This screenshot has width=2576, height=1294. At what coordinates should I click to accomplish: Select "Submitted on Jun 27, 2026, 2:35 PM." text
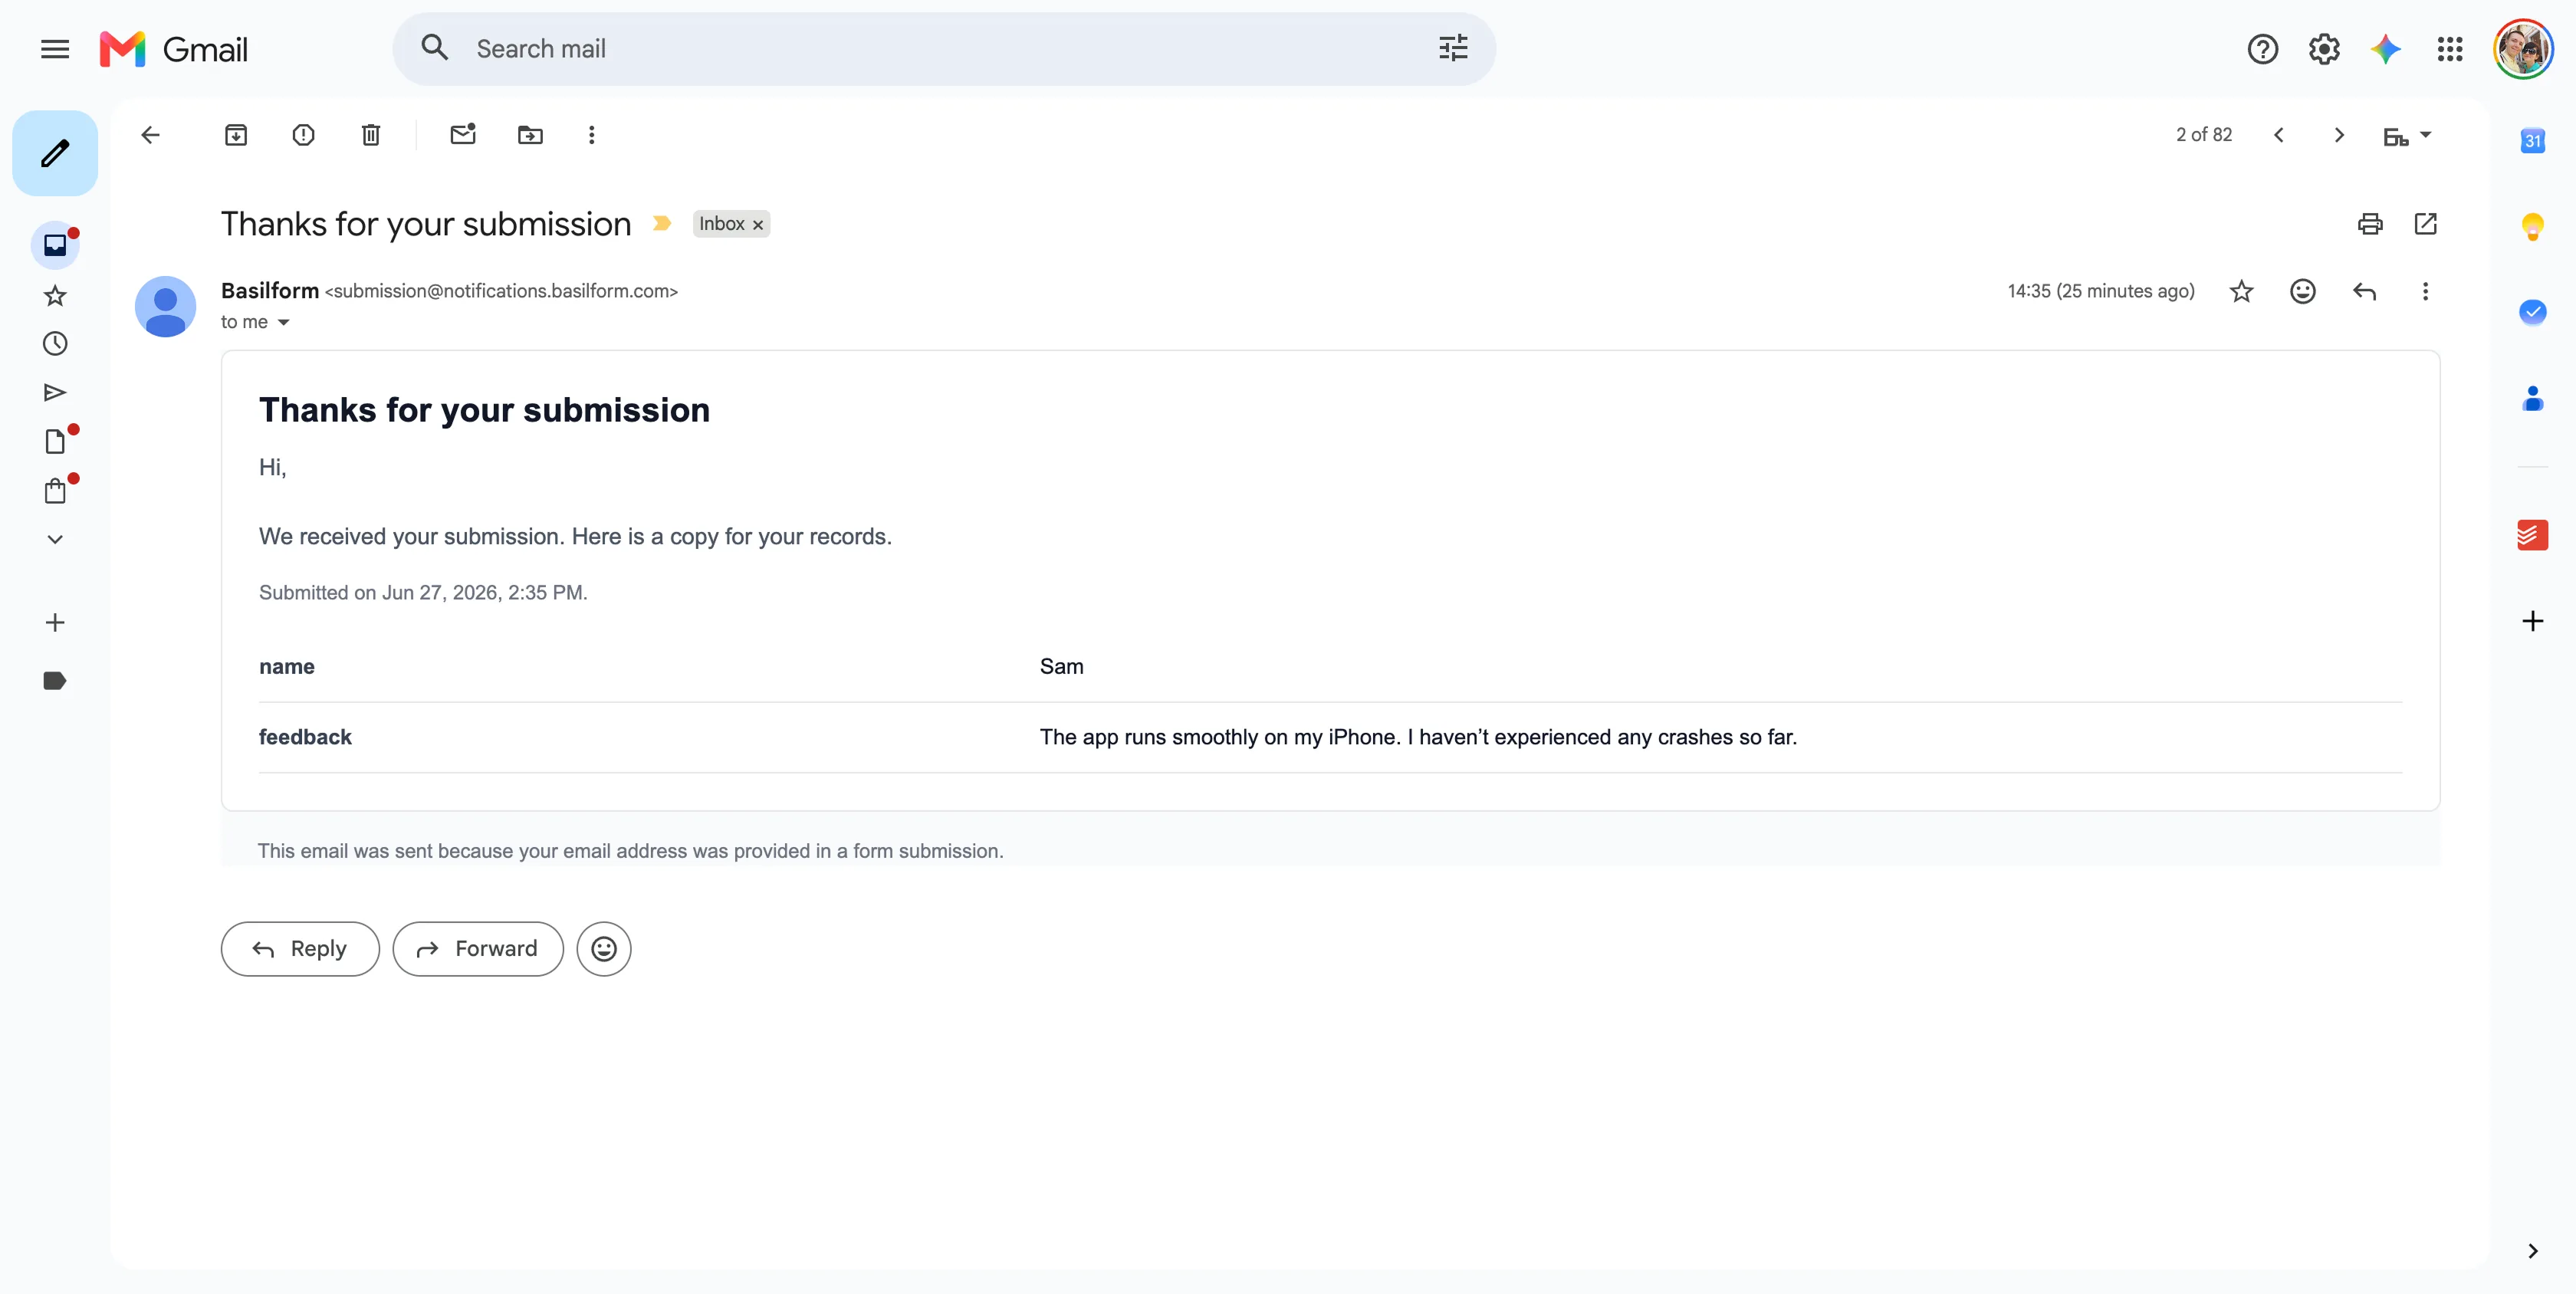coord(423,593)
